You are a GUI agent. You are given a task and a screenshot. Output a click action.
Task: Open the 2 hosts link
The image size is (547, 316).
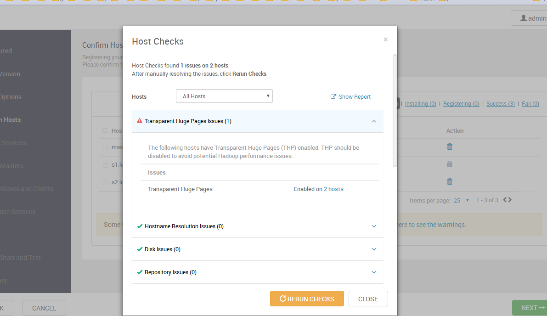click(333, 189)
